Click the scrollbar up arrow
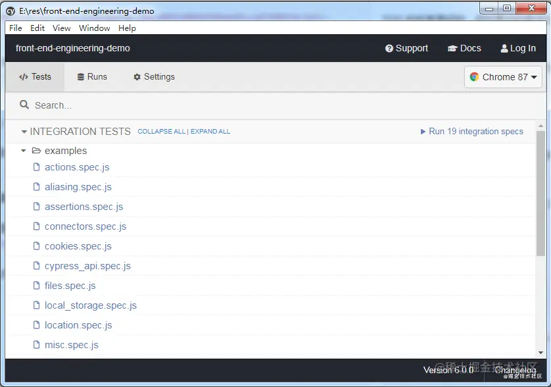Viewport: 551px width, 387px height. (x=540, y=126)
